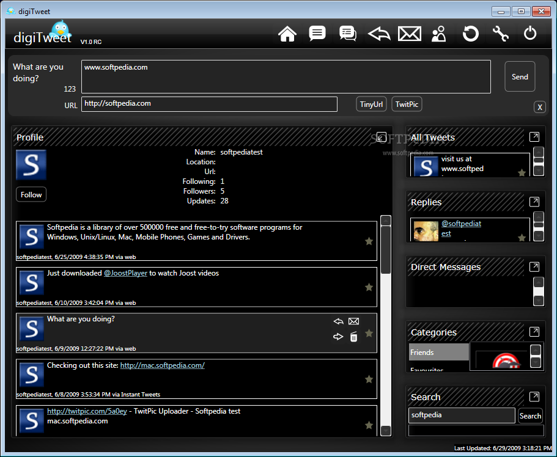Click the profile tweets scrollbar thumb

385,250
